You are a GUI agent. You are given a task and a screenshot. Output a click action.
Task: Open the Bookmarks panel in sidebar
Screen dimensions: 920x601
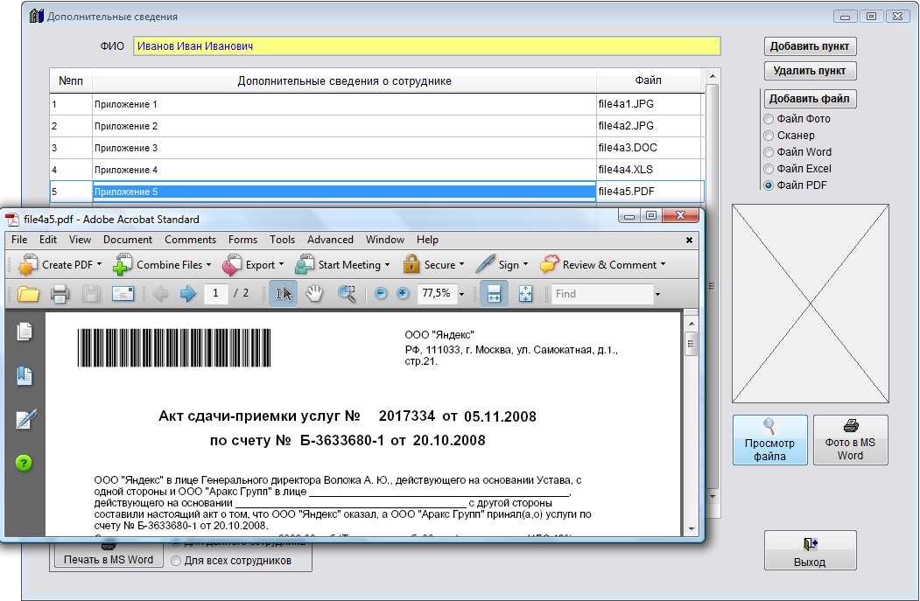pyautogui.click(x=25, y=375)
